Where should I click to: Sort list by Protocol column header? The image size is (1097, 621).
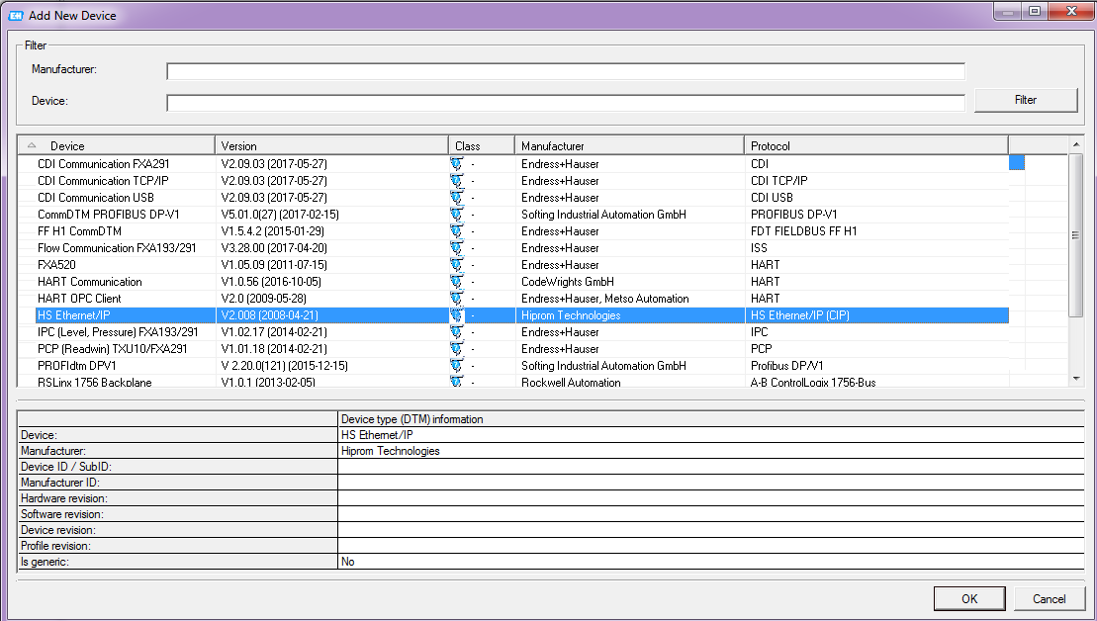coord(875,146)
